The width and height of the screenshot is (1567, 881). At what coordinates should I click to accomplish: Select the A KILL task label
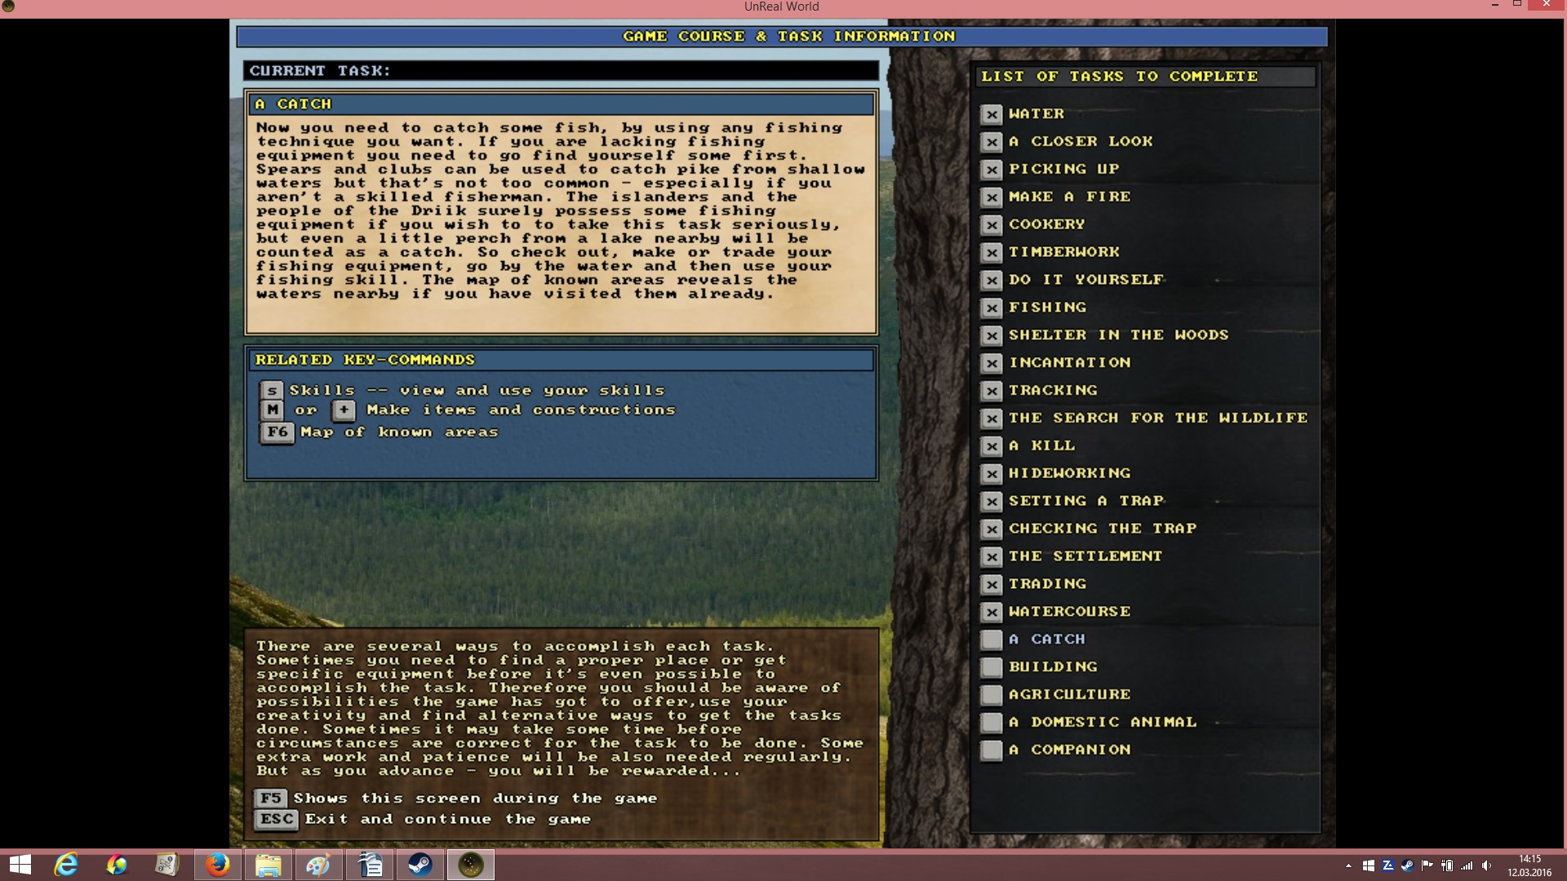pyautogui.click(x=1041, y=445)
